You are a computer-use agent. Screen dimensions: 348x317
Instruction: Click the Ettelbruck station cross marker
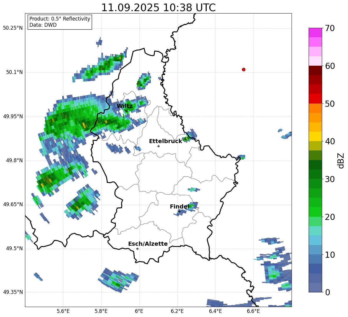coord(158,146)
